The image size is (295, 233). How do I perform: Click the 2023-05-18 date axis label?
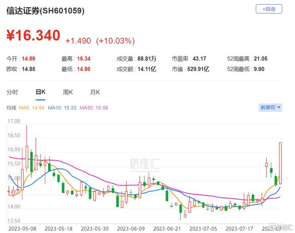click(59, 229)
